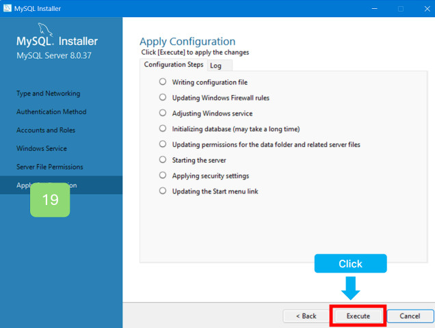Screen dimensions: 435x328
Task: Minimize the MySQL Installer window
Action: tap(375, 9)
